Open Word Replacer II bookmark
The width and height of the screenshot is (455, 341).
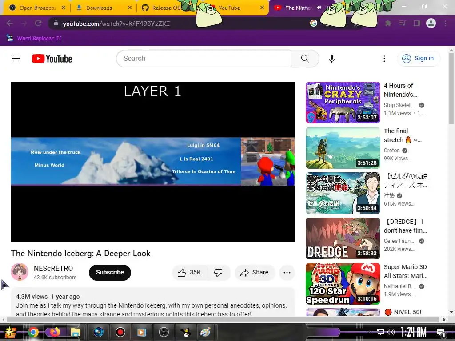pyautogui.click(x=34, y=38)
